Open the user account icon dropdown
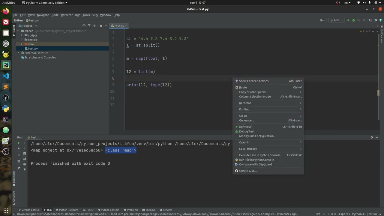Viewport: 384px width, 216px height. pos(322,20)
